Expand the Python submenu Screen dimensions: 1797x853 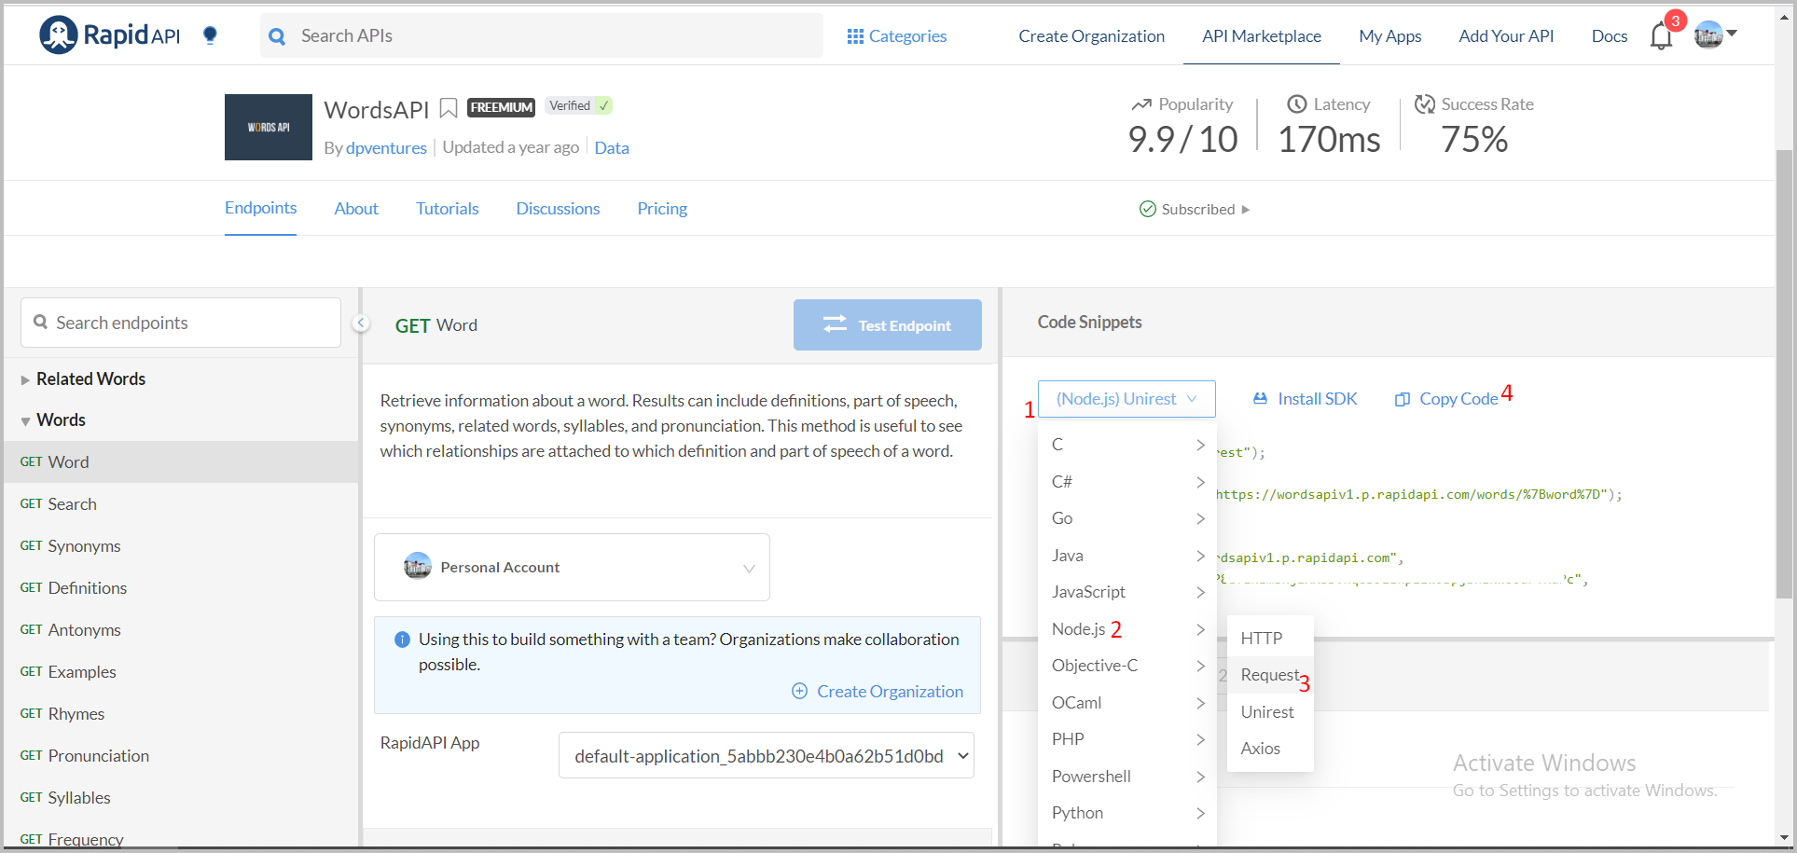pyautogui.click(x=1127, y=813)
